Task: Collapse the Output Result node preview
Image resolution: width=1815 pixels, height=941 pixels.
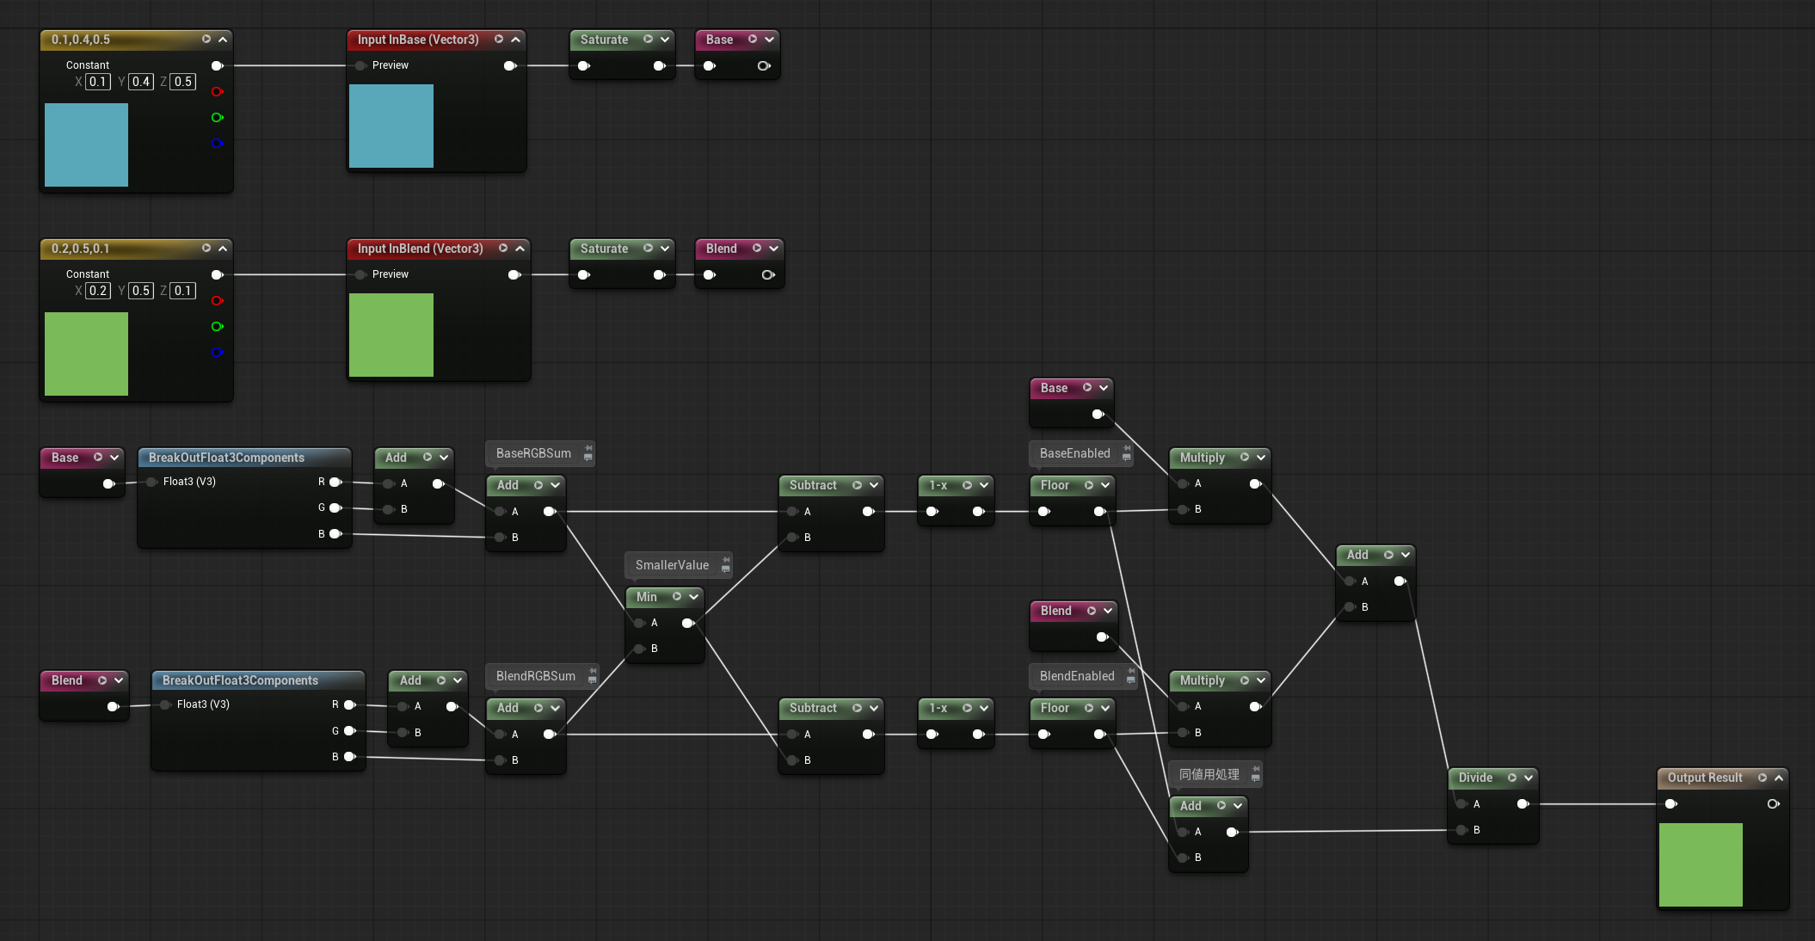Action: pos(1779,778)
